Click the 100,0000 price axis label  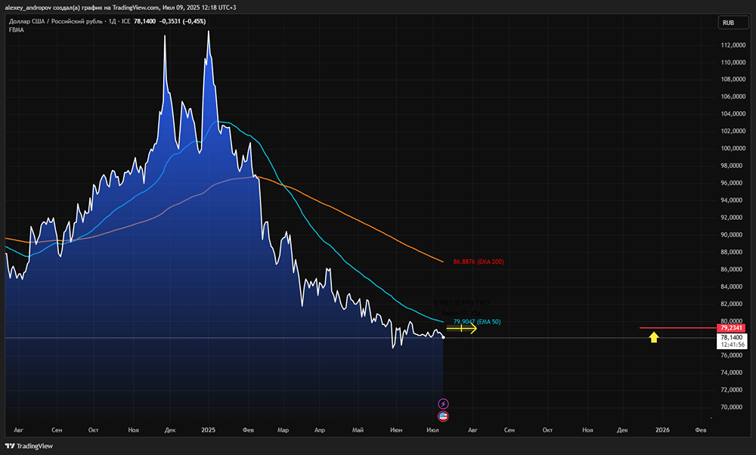[733, 148]
